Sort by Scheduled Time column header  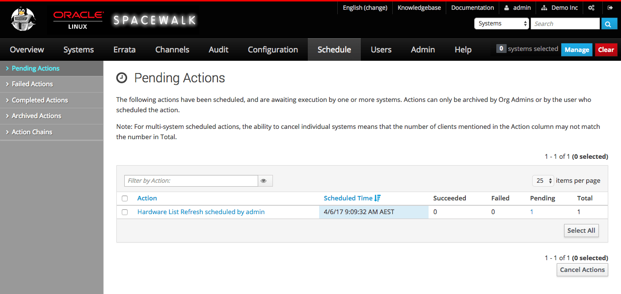point(348,198)
